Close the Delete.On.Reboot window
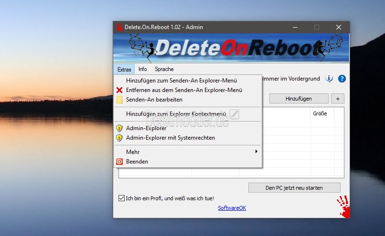Screen dimensions: 385x236 339,27
